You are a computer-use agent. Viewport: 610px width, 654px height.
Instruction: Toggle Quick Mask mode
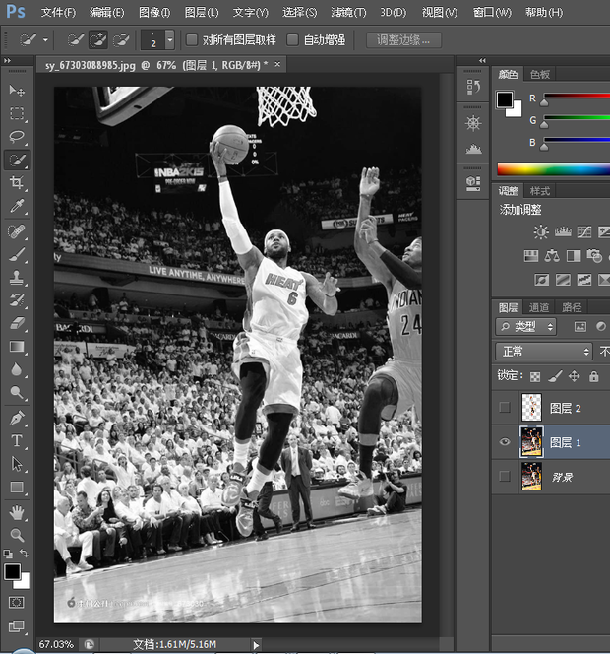(17, 602)
